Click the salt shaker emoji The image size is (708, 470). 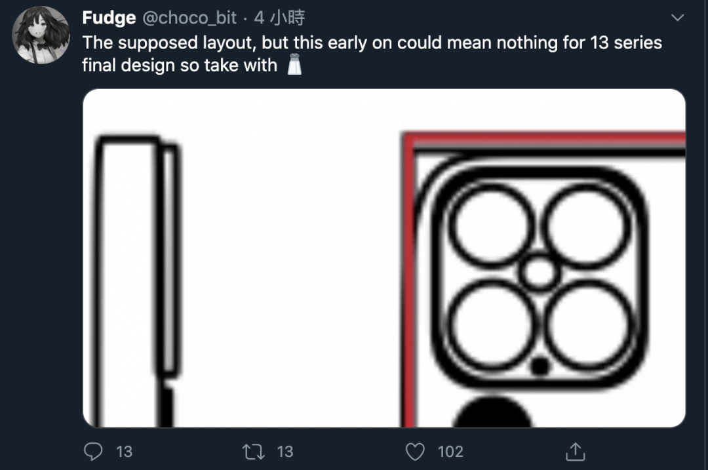(294, 65)
